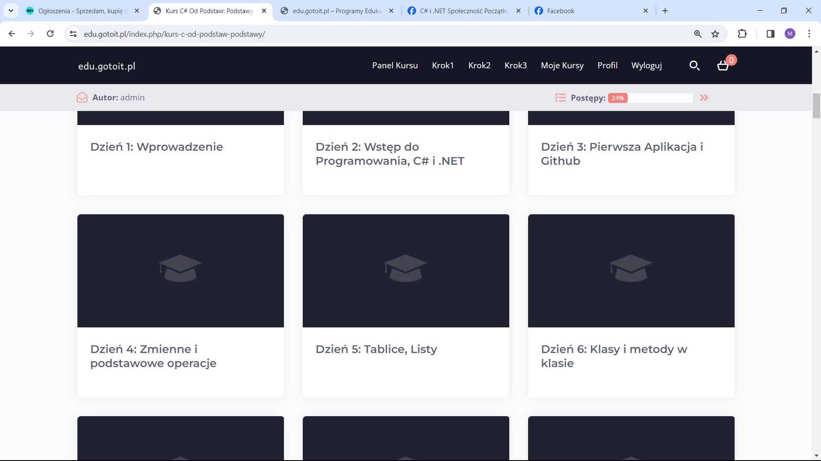The height and width of the screenshot is (461, 821).
Task: Open Dzień 5: Tablice, Listy lesson
Action: [376, 349]
